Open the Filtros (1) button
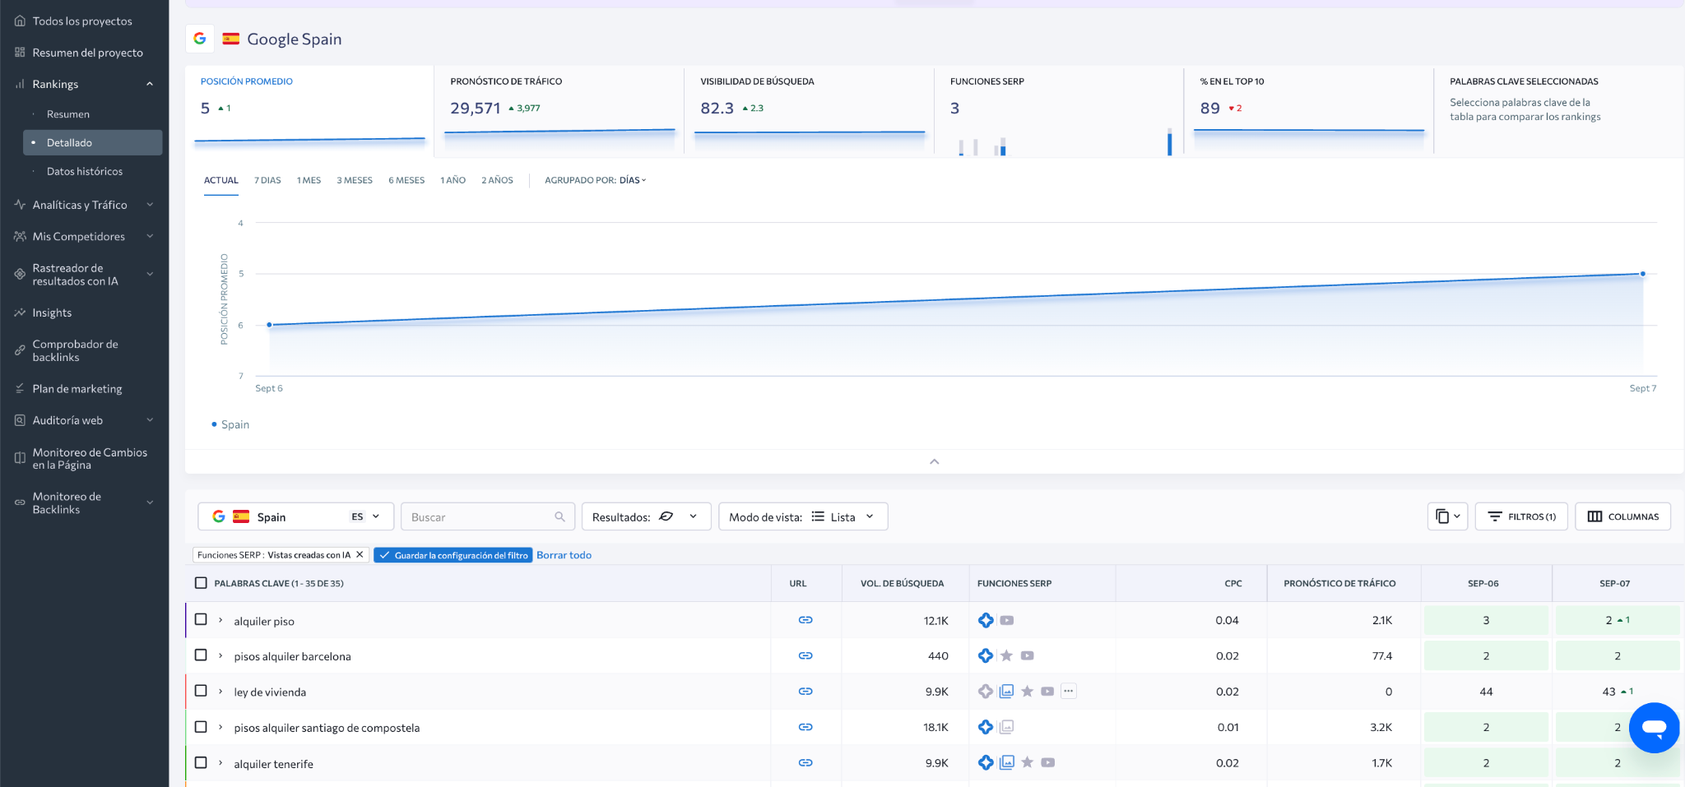The image size is (1685, 787). pos(1521,516)
